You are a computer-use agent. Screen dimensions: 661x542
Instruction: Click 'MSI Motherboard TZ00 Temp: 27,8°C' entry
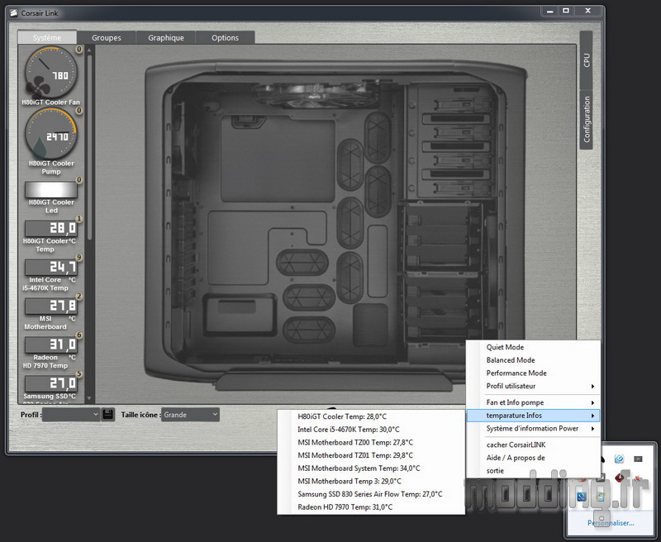pos(371,443)
